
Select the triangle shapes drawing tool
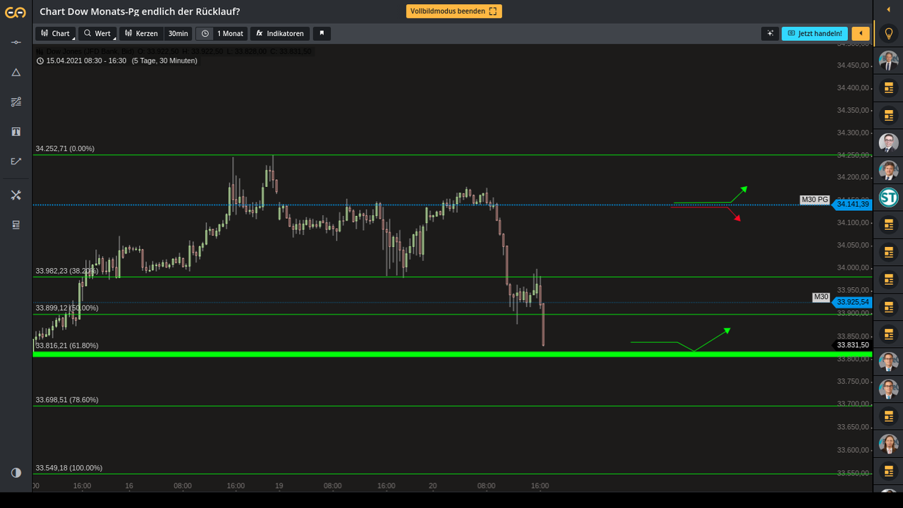click(x=16, y=72)
